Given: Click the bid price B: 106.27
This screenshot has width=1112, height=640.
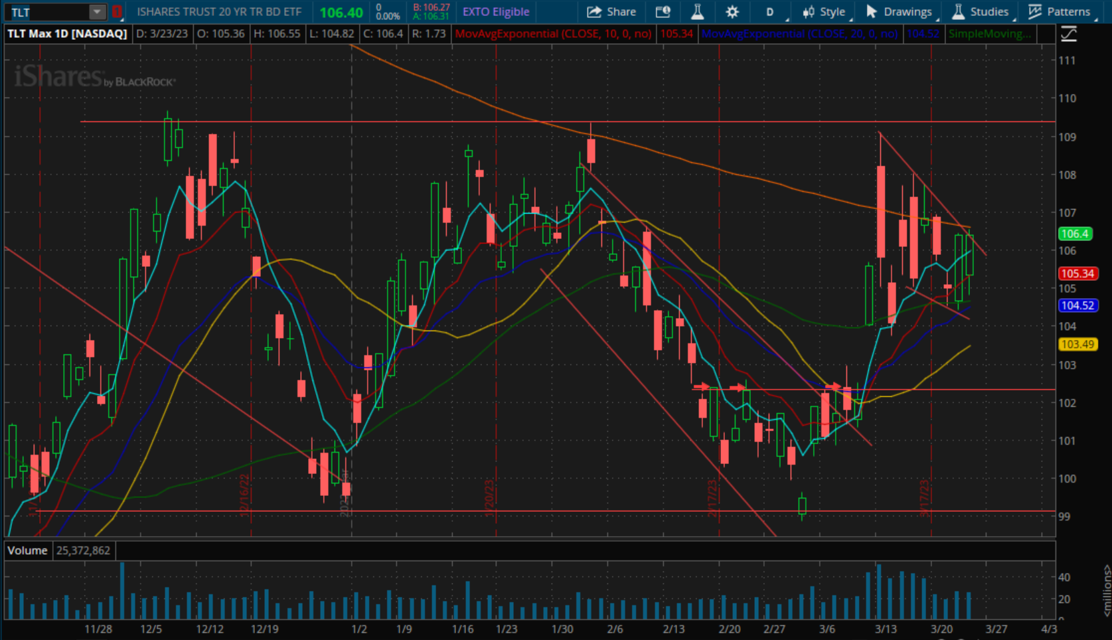Looking at the screenshot, I should [x=432, y=7].
